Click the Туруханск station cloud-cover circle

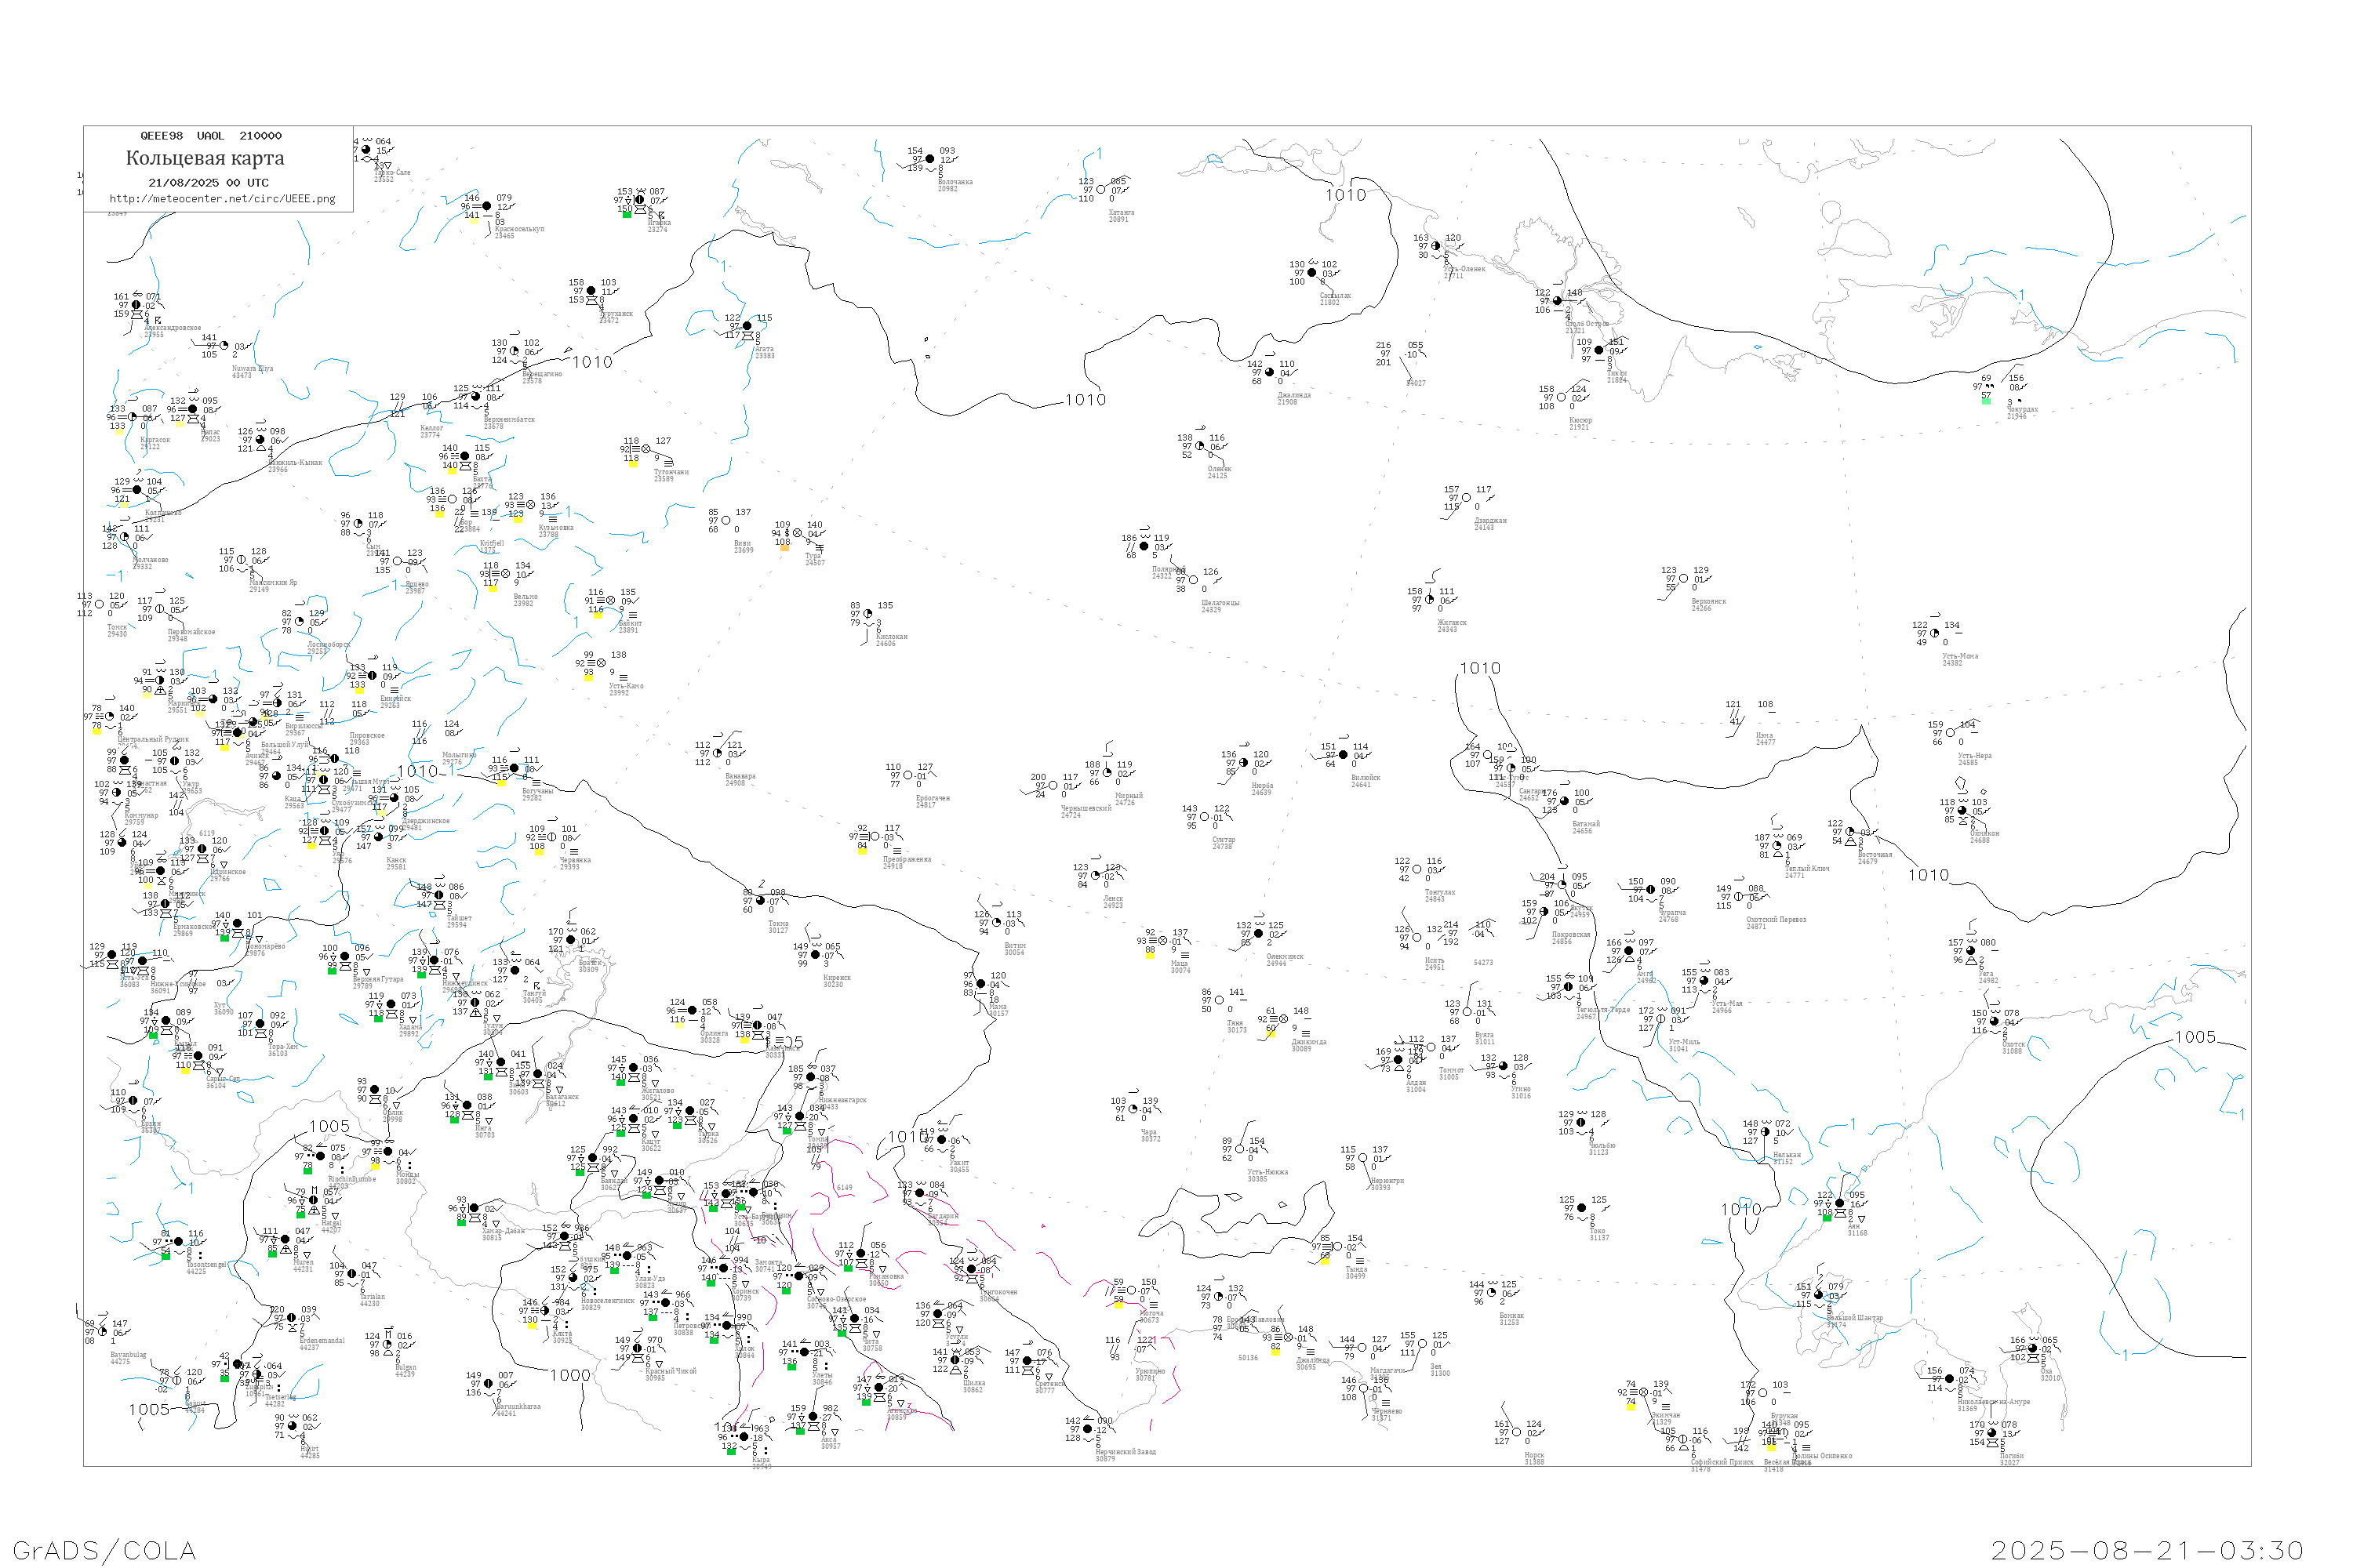pyautogui.click(x=591, y=292)
